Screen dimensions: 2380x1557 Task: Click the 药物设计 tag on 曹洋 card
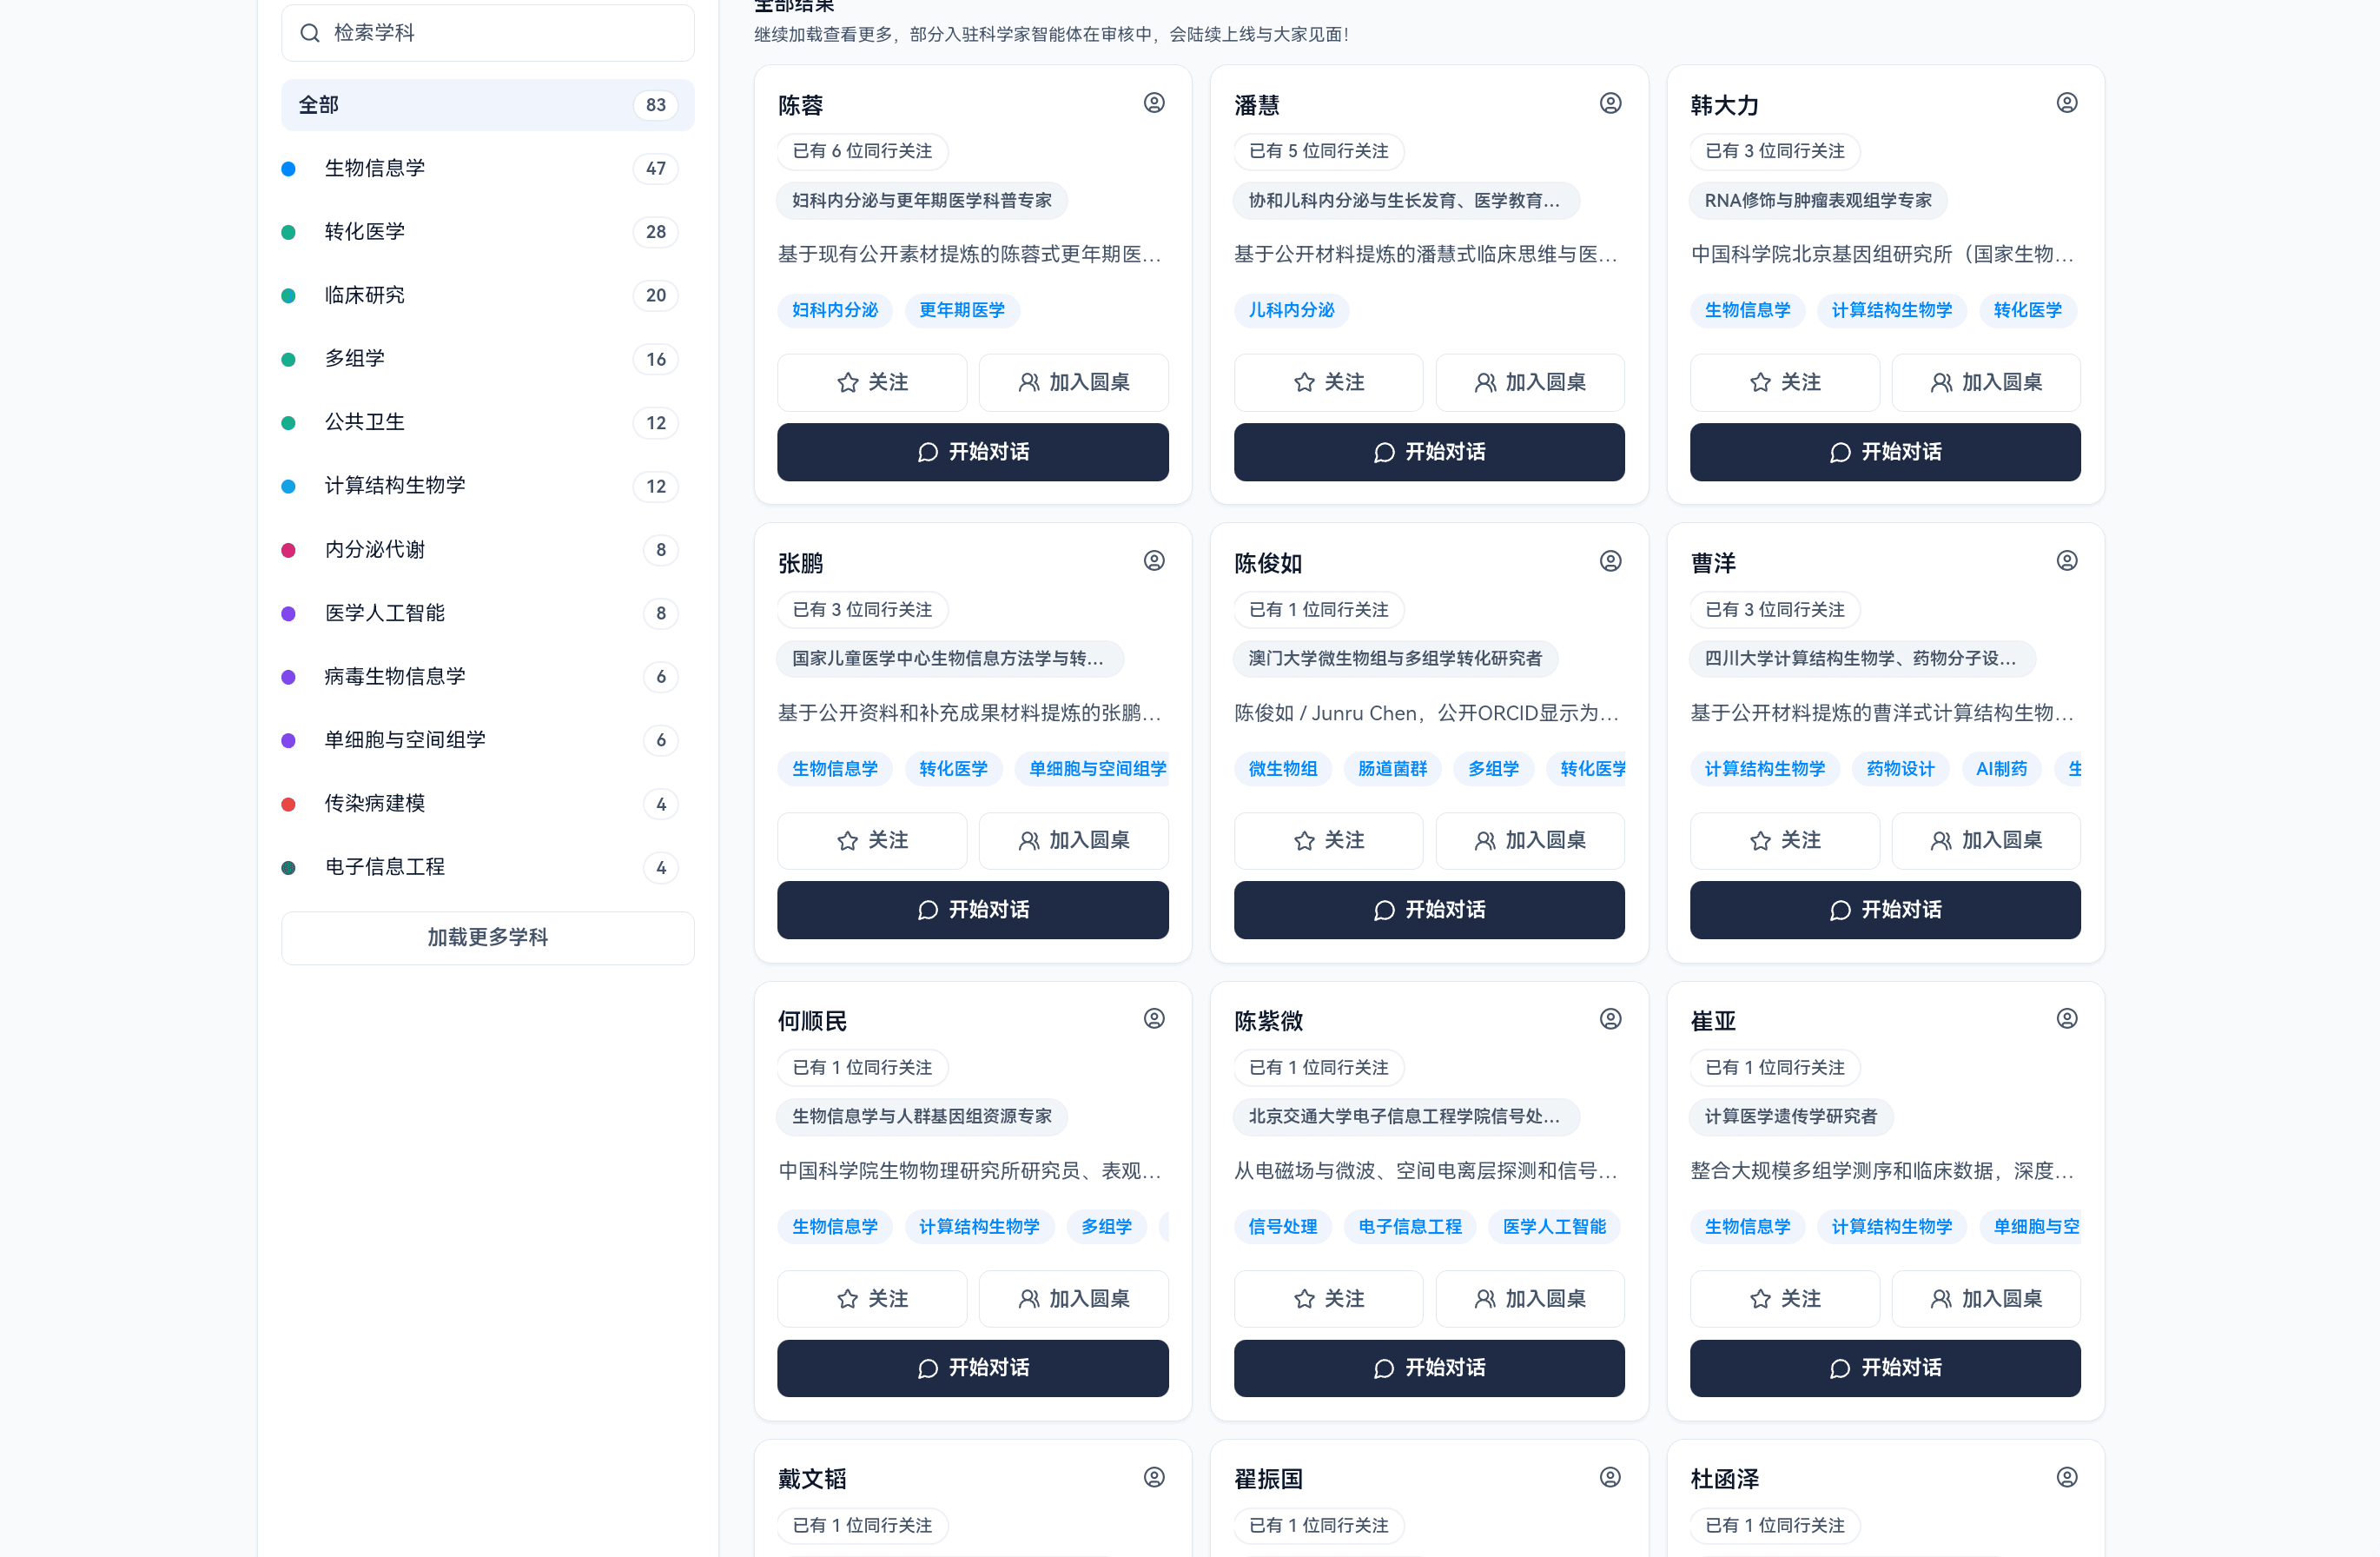pos(1900,768)
